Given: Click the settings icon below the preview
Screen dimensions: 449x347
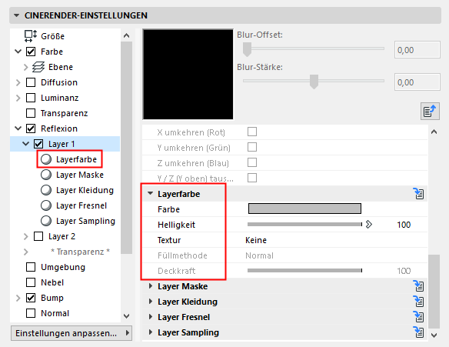Looking at the screenshot, I should click(x=430, y=111).
